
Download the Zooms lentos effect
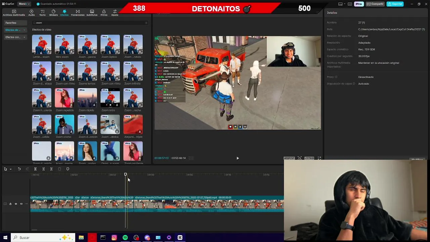[94, 78]
